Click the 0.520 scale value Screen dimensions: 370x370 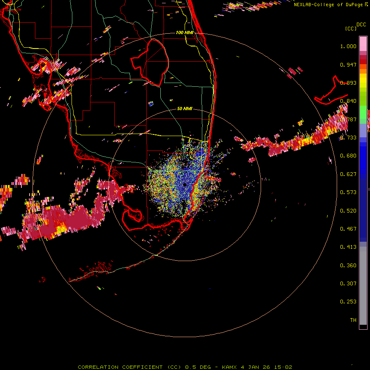click(348, 211)
